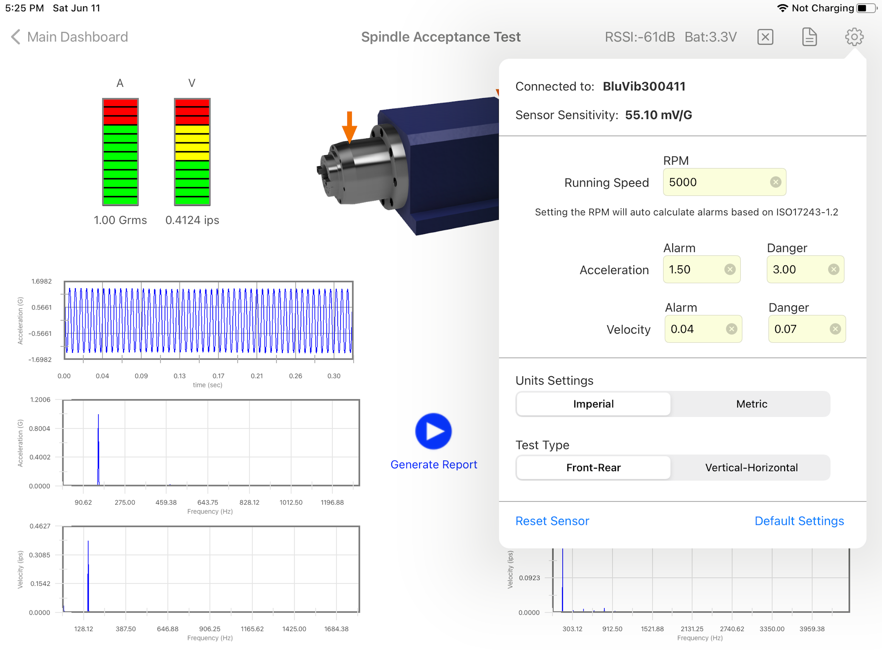
Task: Tap Reset Sensor
Action: tap(552, 521)
